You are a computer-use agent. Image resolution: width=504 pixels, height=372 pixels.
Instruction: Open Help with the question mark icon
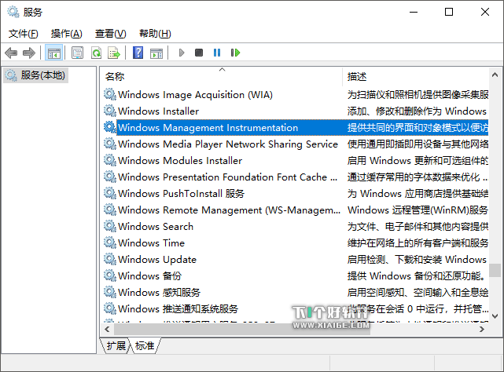[138, 53]
